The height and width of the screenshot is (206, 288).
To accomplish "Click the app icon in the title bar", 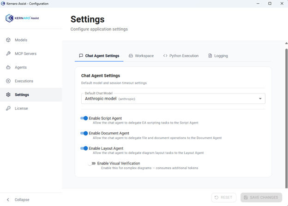I will point(3,4).
